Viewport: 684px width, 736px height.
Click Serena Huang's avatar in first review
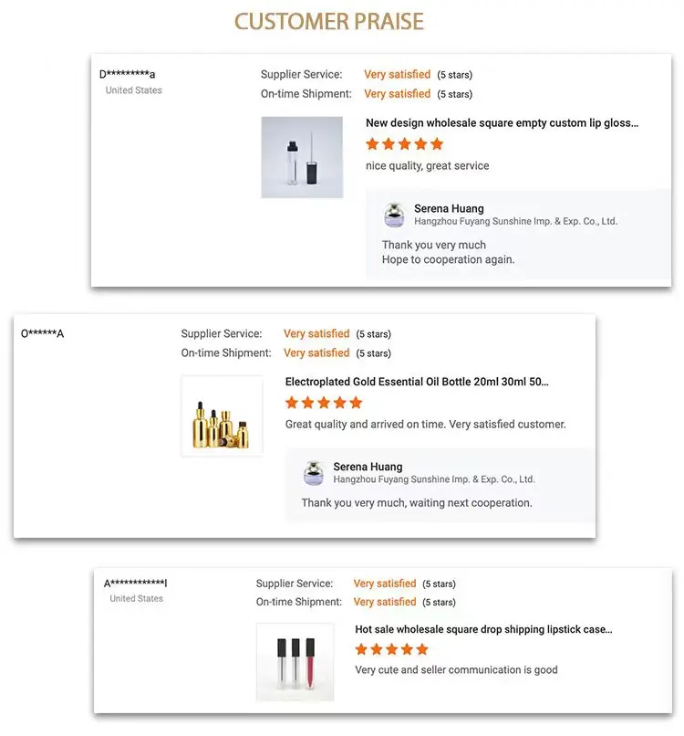395,215
